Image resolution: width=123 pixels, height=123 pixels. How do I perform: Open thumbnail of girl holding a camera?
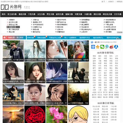click(57, 51)
